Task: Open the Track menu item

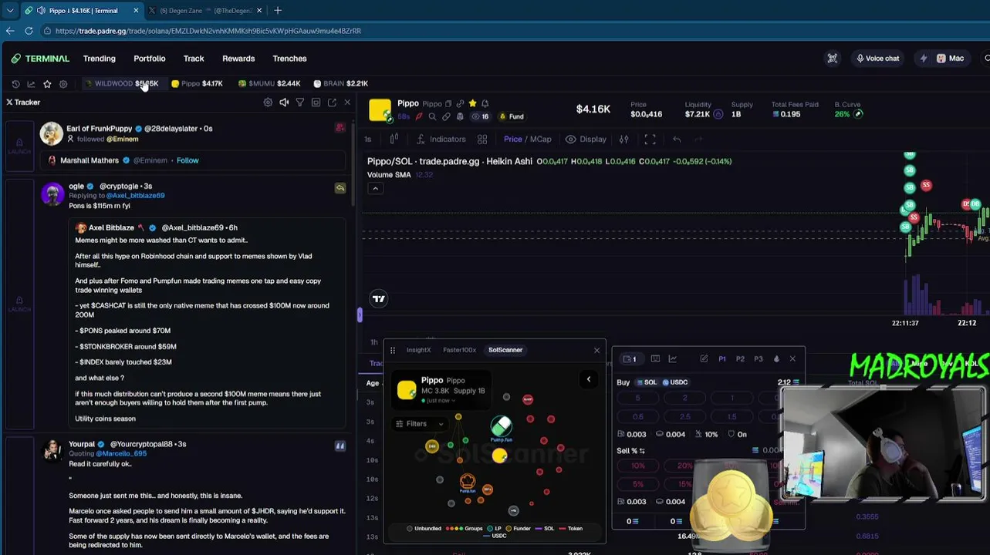Action: (x=194, y=59)
